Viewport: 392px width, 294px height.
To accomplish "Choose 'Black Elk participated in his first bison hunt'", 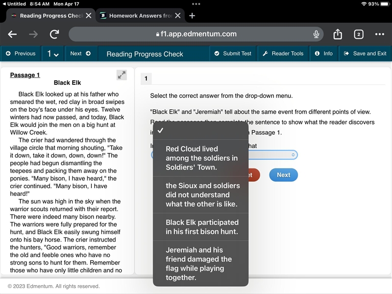I will (200, 227).
